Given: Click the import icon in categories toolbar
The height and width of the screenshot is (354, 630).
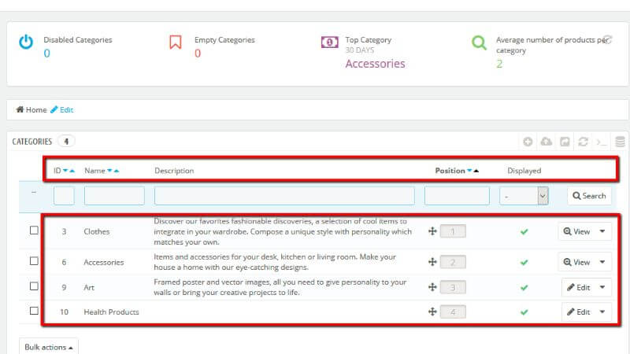Looking at the screenshot, I should pos(565,142).
